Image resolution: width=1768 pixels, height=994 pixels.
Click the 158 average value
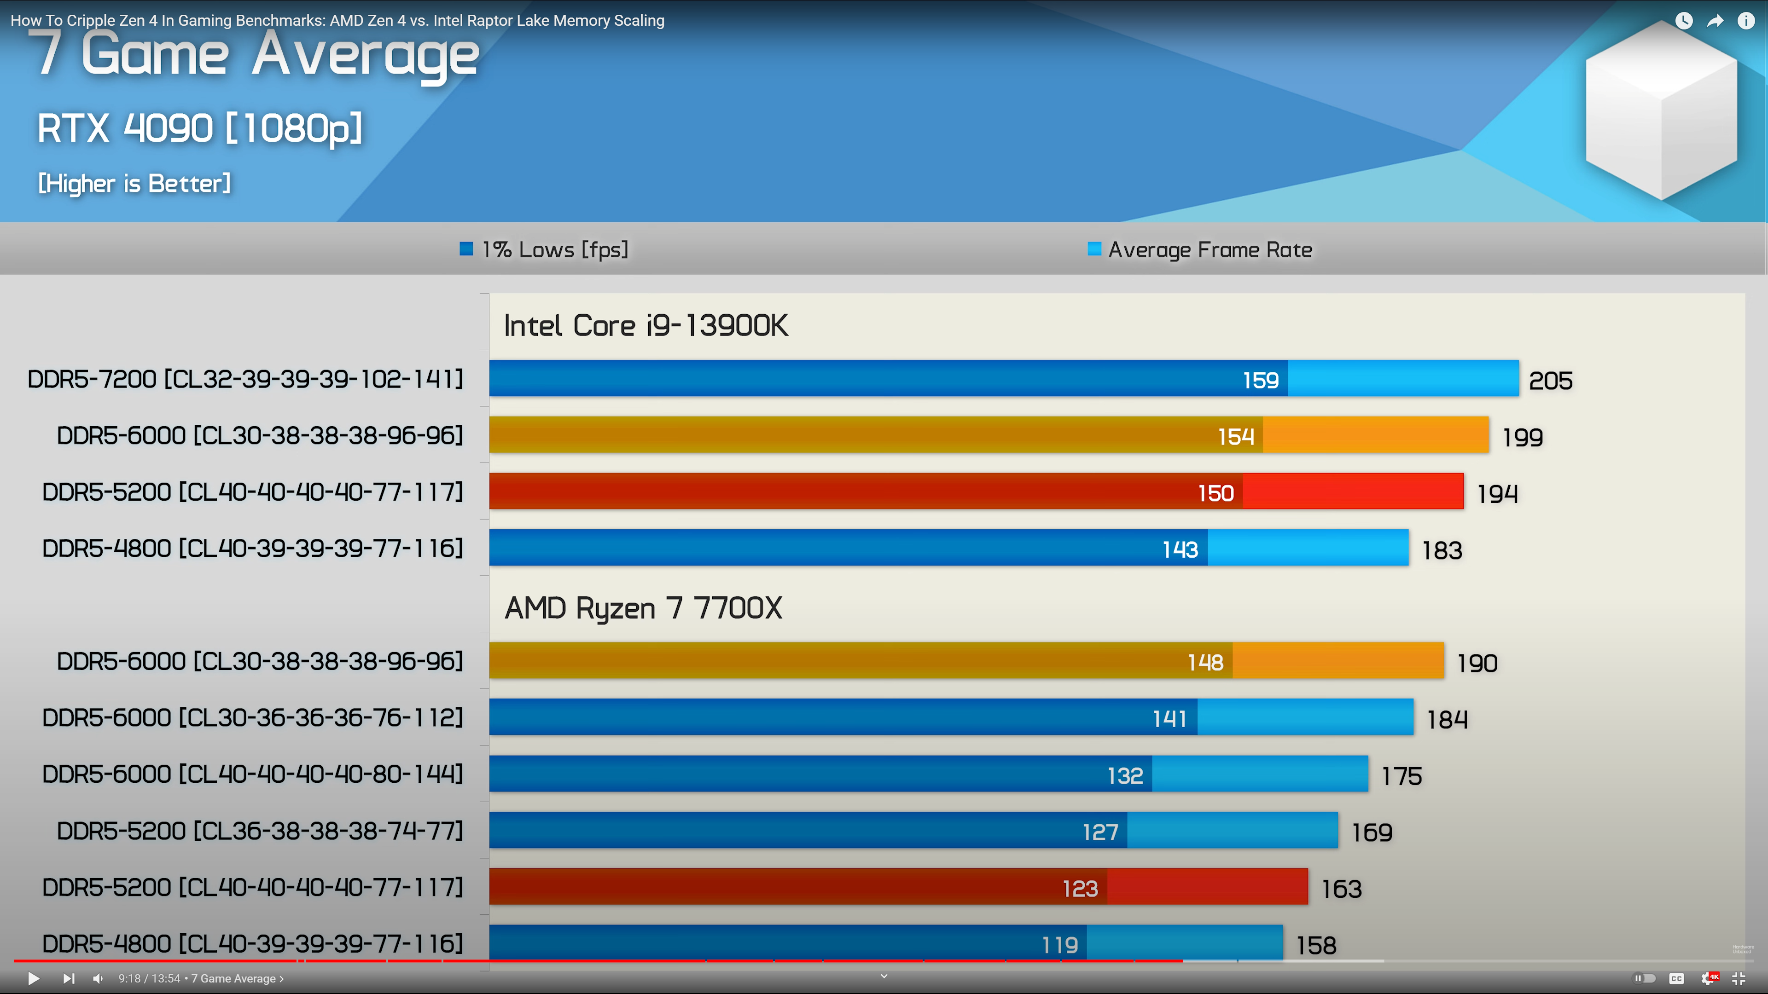(x=1316, y=946)
